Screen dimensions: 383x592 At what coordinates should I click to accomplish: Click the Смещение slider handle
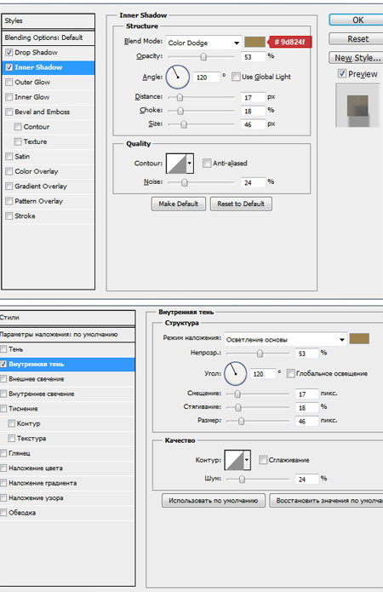point(237,394)
